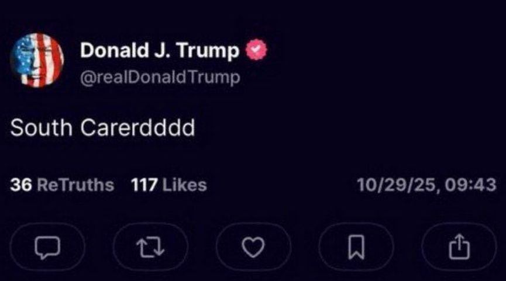Click the @realDonaldTrump handle
The height and width of the screenshot is (281, 506).
[x=160, y=78]
